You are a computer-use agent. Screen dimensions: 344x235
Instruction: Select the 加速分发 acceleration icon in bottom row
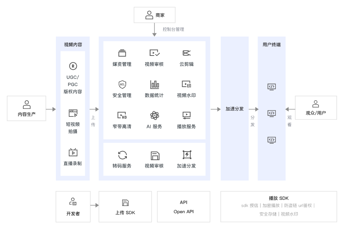click(187, 155)
